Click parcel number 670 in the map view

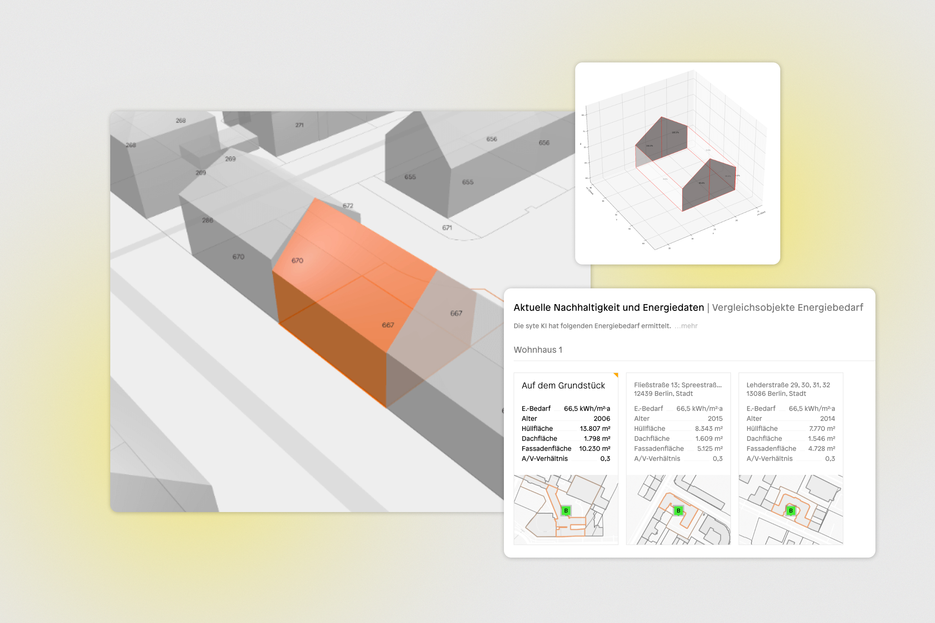239,256
